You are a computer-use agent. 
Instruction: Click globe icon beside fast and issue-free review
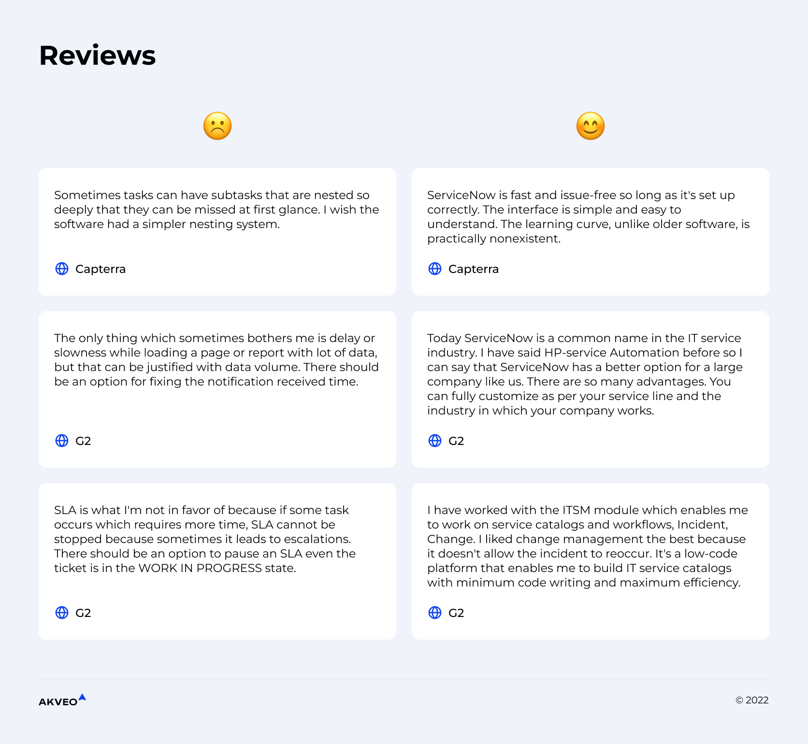pos(435,269)
